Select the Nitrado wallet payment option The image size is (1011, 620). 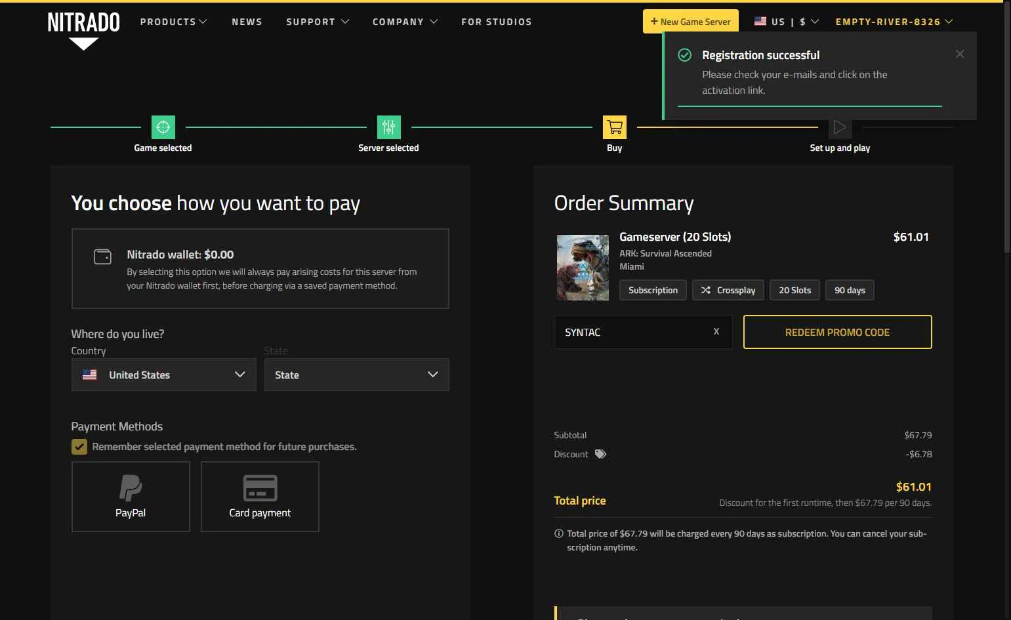pyautogui.click(x=260, y=268)
